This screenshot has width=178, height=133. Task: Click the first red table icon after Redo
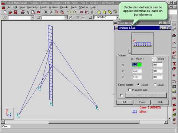81,12
